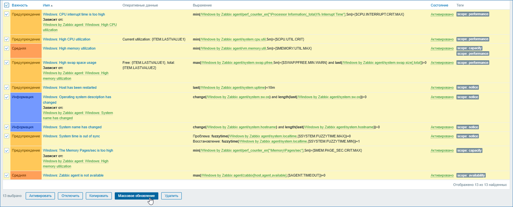
Task: Click the Копировать button
Action: point(99,196)
